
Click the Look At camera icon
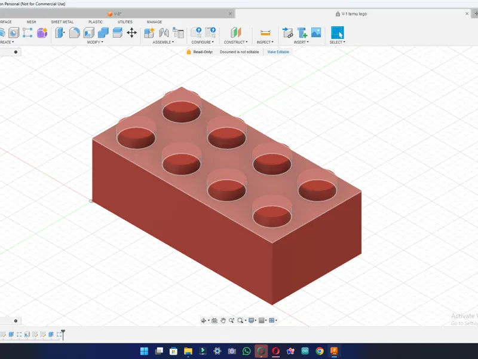coord(215,320)
